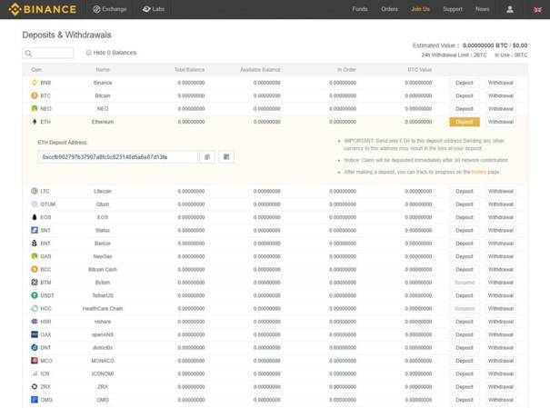Click the SNT coin icon

click(x=35, y=230)
